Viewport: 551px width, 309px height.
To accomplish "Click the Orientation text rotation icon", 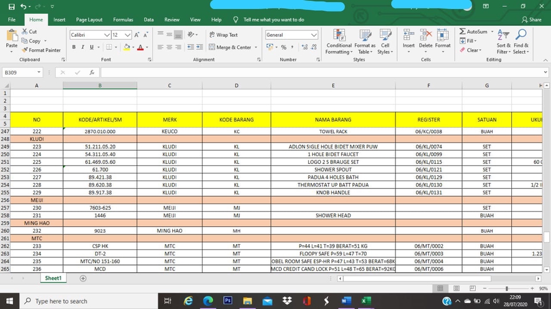I will click(191, 34).
